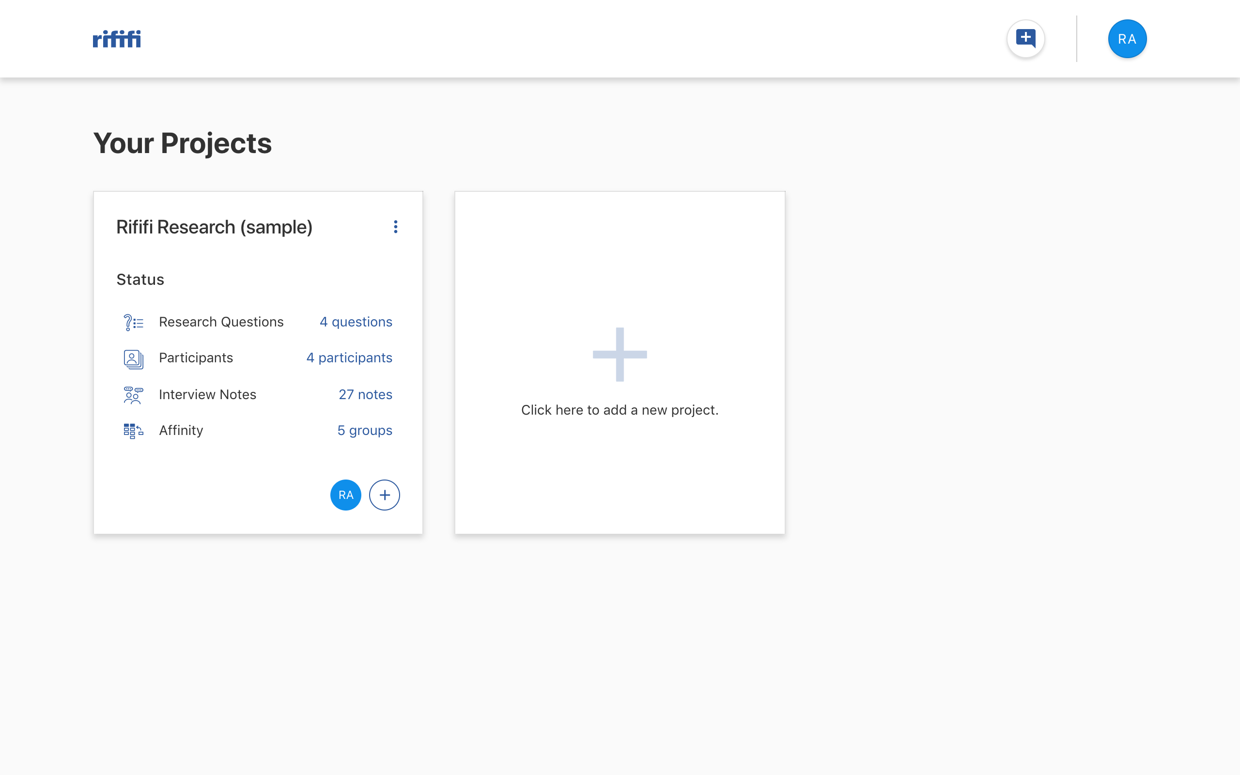Select the Affinity label
This screenshot has height=775, width=1240.
(x=181, y=431)
